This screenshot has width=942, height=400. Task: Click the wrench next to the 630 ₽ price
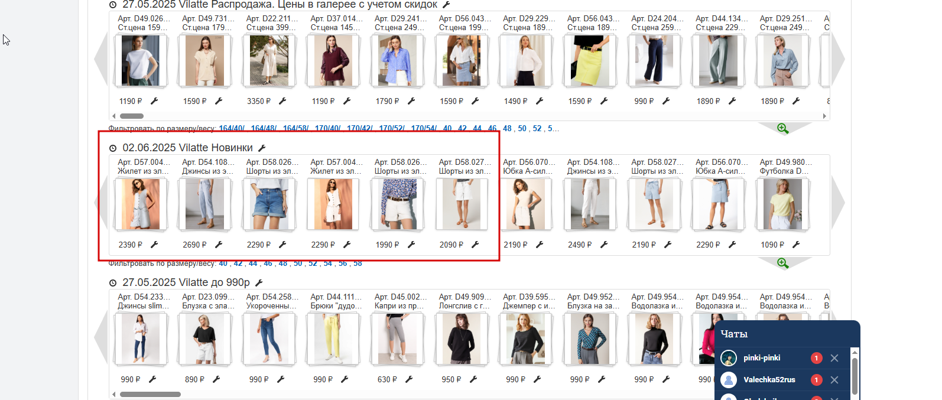[409, 379]
